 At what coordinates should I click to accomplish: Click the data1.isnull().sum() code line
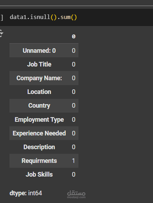(43, 17)
